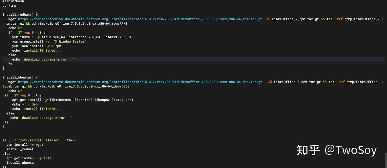
Task: Click the "X Window System" string
Action: pos(70,41)
